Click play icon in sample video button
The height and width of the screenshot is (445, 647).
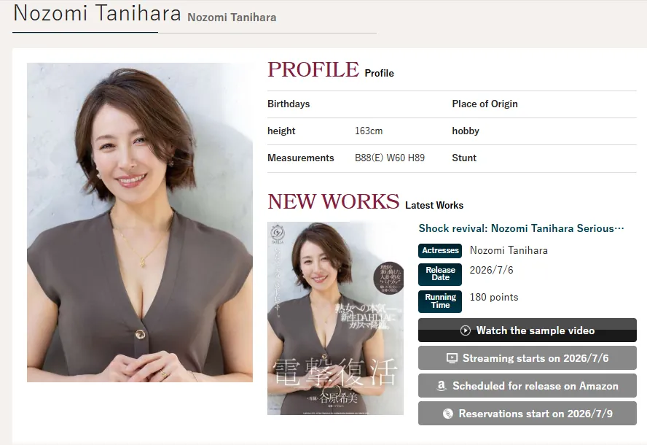tap(465, 330)
